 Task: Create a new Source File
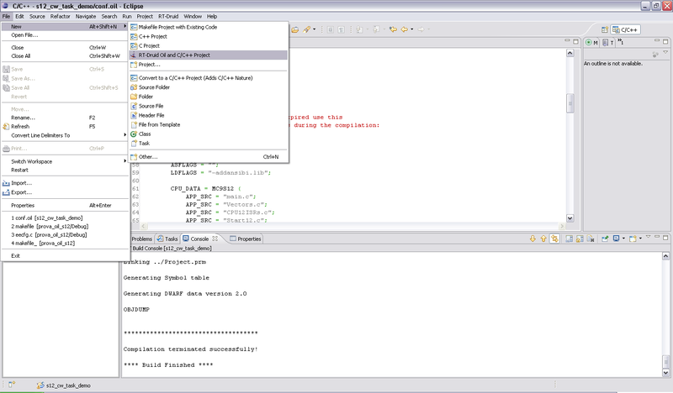click(x=209, y=107)
